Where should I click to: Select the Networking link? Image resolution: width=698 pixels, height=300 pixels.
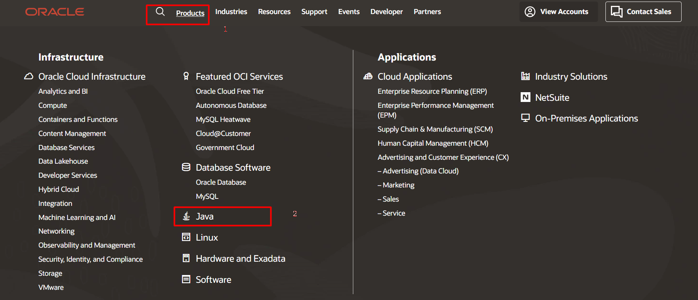(56, 231)
